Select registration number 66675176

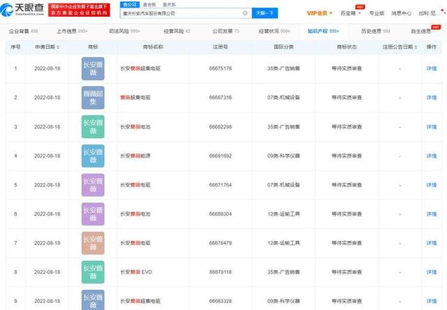pos(221,68)
